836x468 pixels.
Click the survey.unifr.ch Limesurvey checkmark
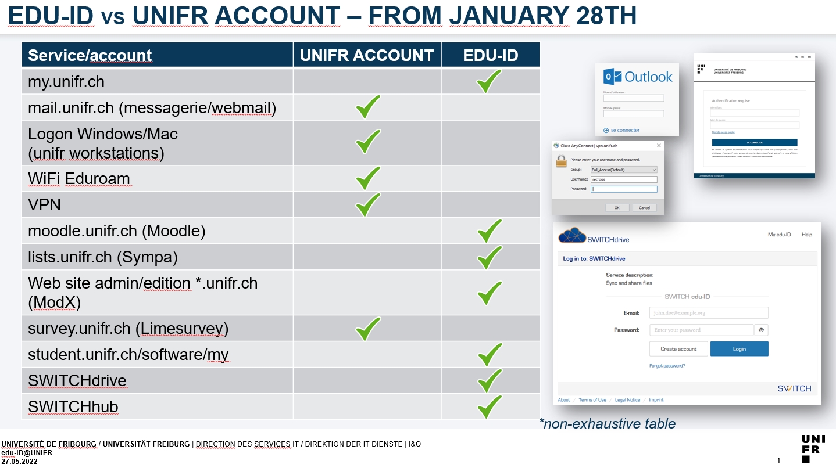tap(368, 329)
